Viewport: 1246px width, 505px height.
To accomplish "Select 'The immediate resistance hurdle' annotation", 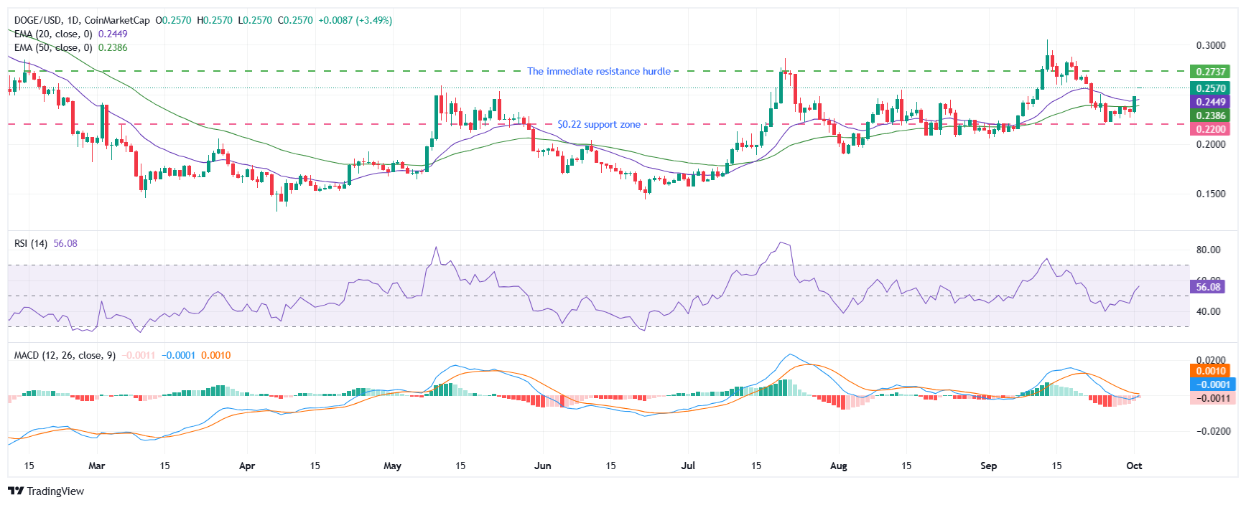I will tap(599, 71).
